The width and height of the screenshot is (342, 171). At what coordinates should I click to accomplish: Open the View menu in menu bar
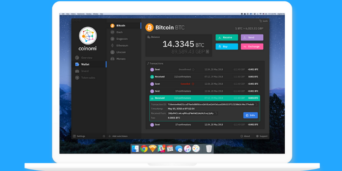click(x=68, y=14)
